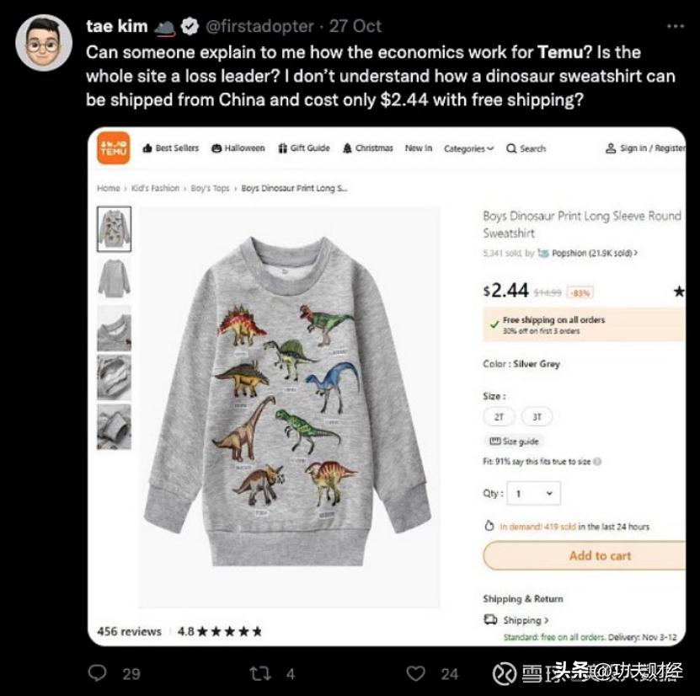The image size is (700, 696).
Task: Expand the Categories menu
Action: click(x=469, y=148)
